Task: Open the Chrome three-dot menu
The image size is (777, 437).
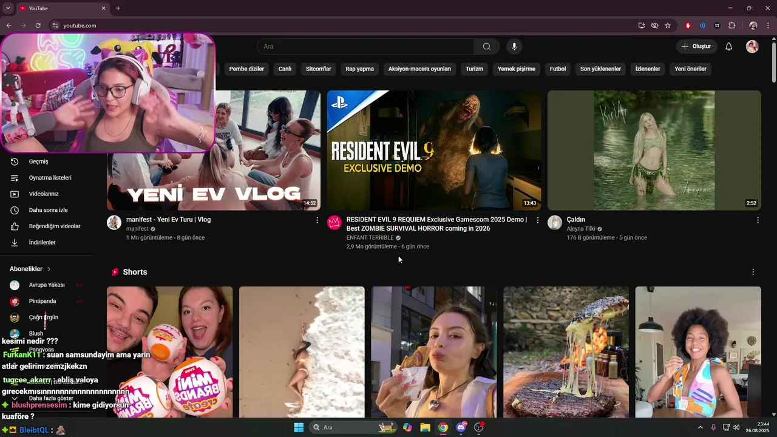Action: pyautogui.click(x=768, y=25)
